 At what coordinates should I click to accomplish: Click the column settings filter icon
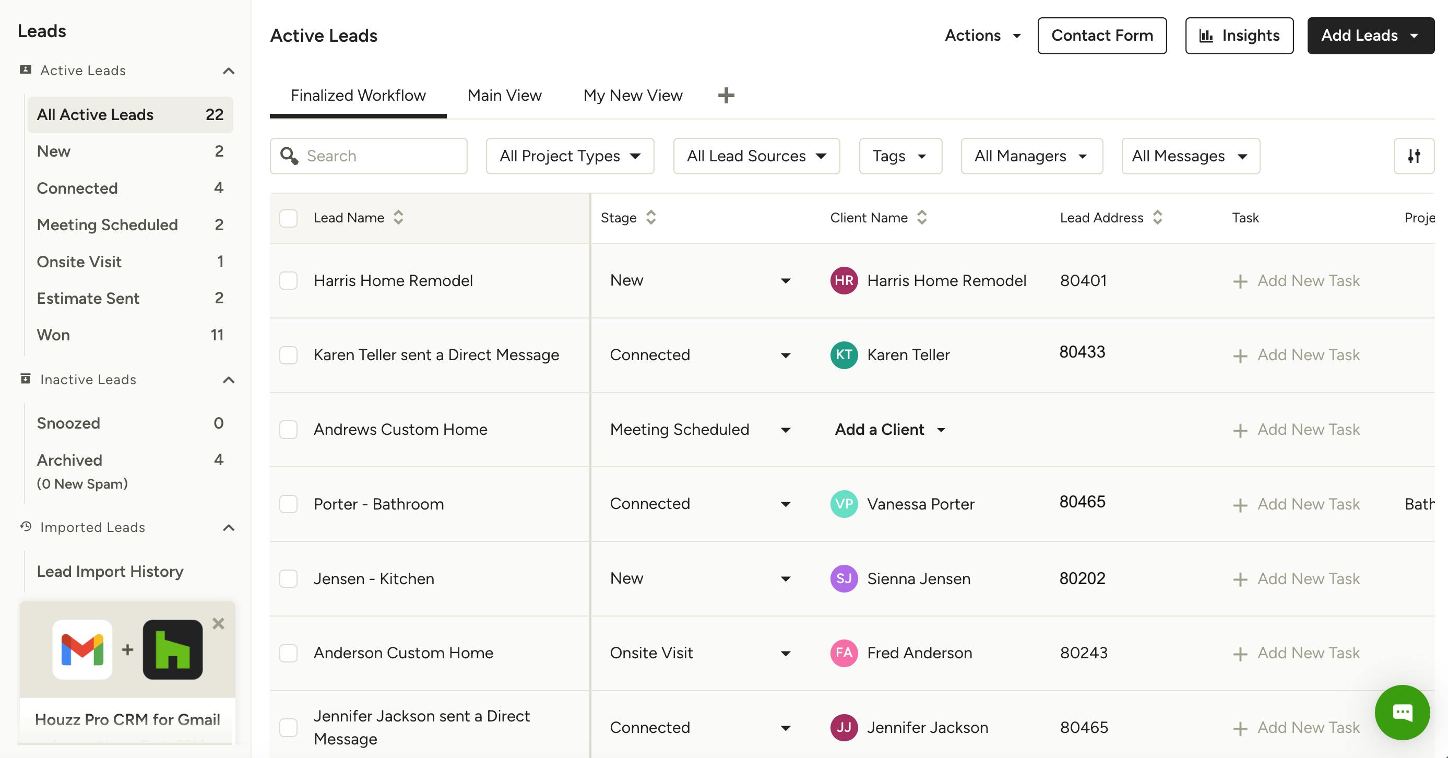click(x=1414, y=156)
